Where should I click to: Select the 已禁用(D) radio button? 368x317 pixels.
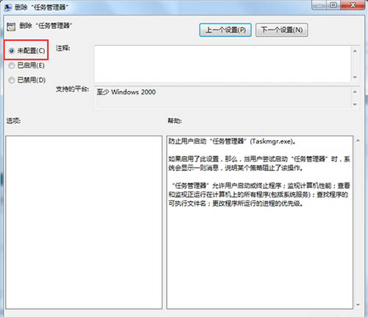click(x=11, y=80)
